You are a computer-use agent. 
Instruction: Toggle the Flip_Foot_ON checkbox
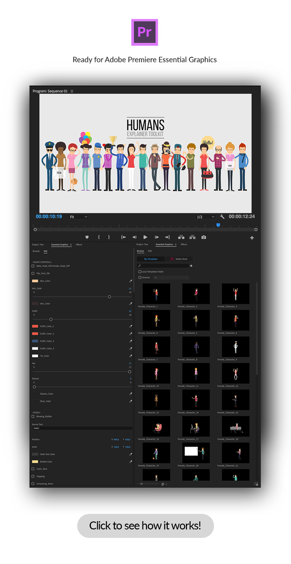pos(33,273)
